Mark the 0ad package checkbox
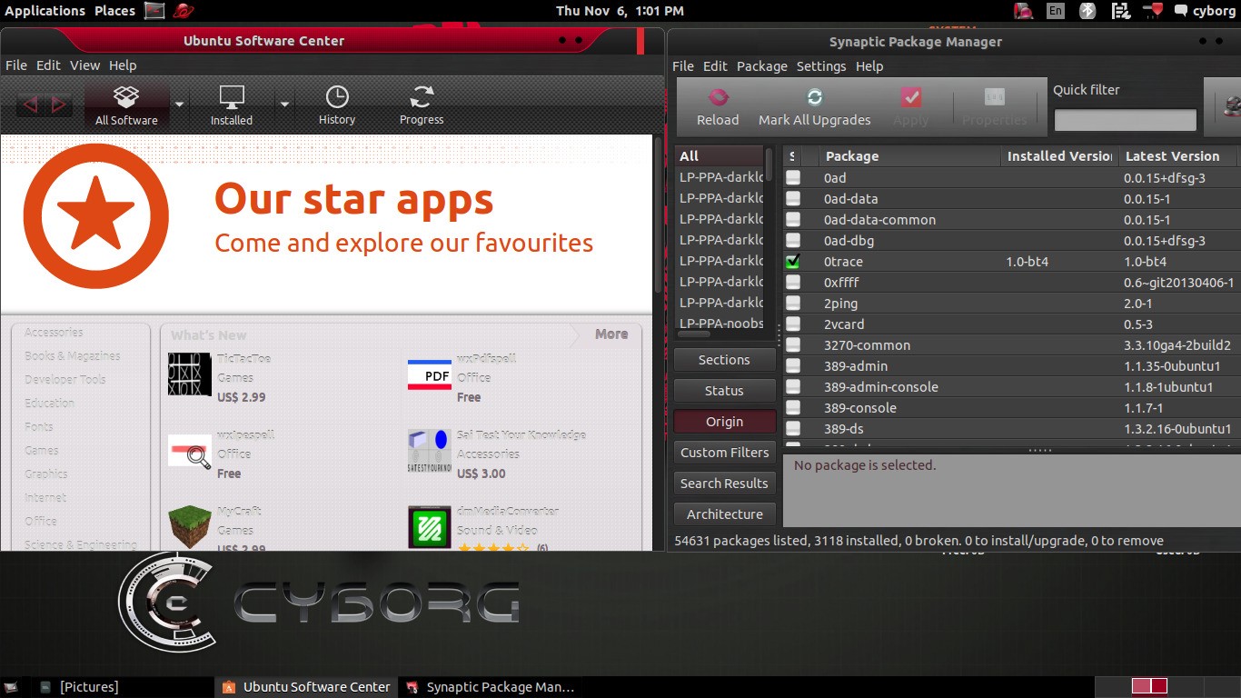1241x698 pixels. click(793, 178)
